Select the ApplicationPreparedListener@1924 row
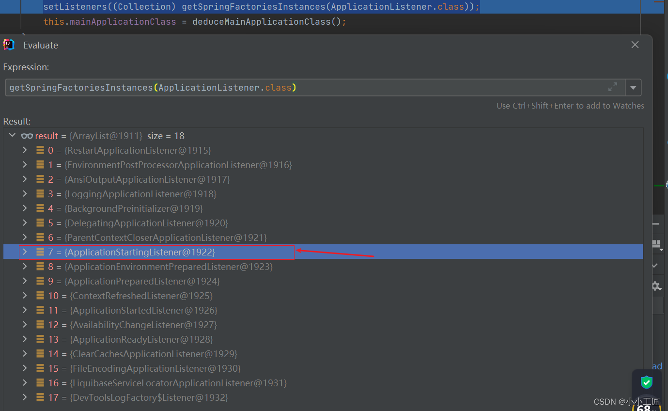Image resolution: width=668 pixels, height=411 pixels. (x=323, y=281)
